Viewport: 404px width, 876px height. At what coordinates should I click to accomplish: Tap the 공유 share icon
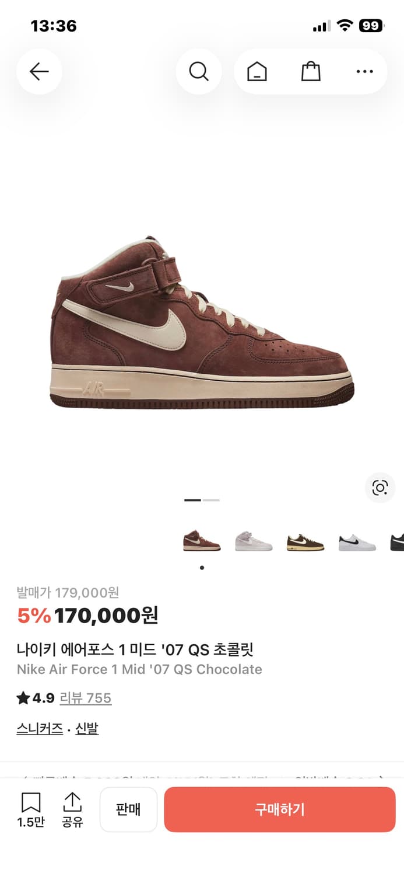(x=72, y=809)
